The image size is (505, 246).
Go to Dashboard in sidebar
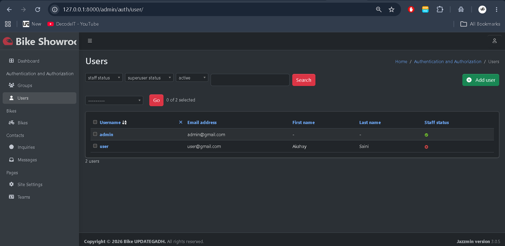click(39, 61)
